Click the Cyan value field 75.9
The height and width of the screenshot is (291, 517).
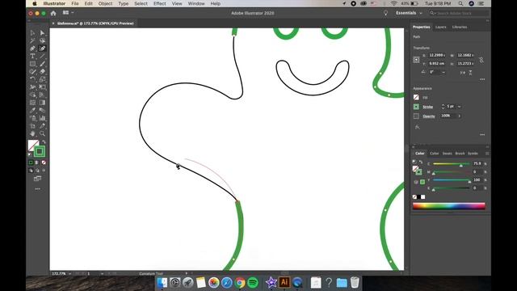(477, 163)
